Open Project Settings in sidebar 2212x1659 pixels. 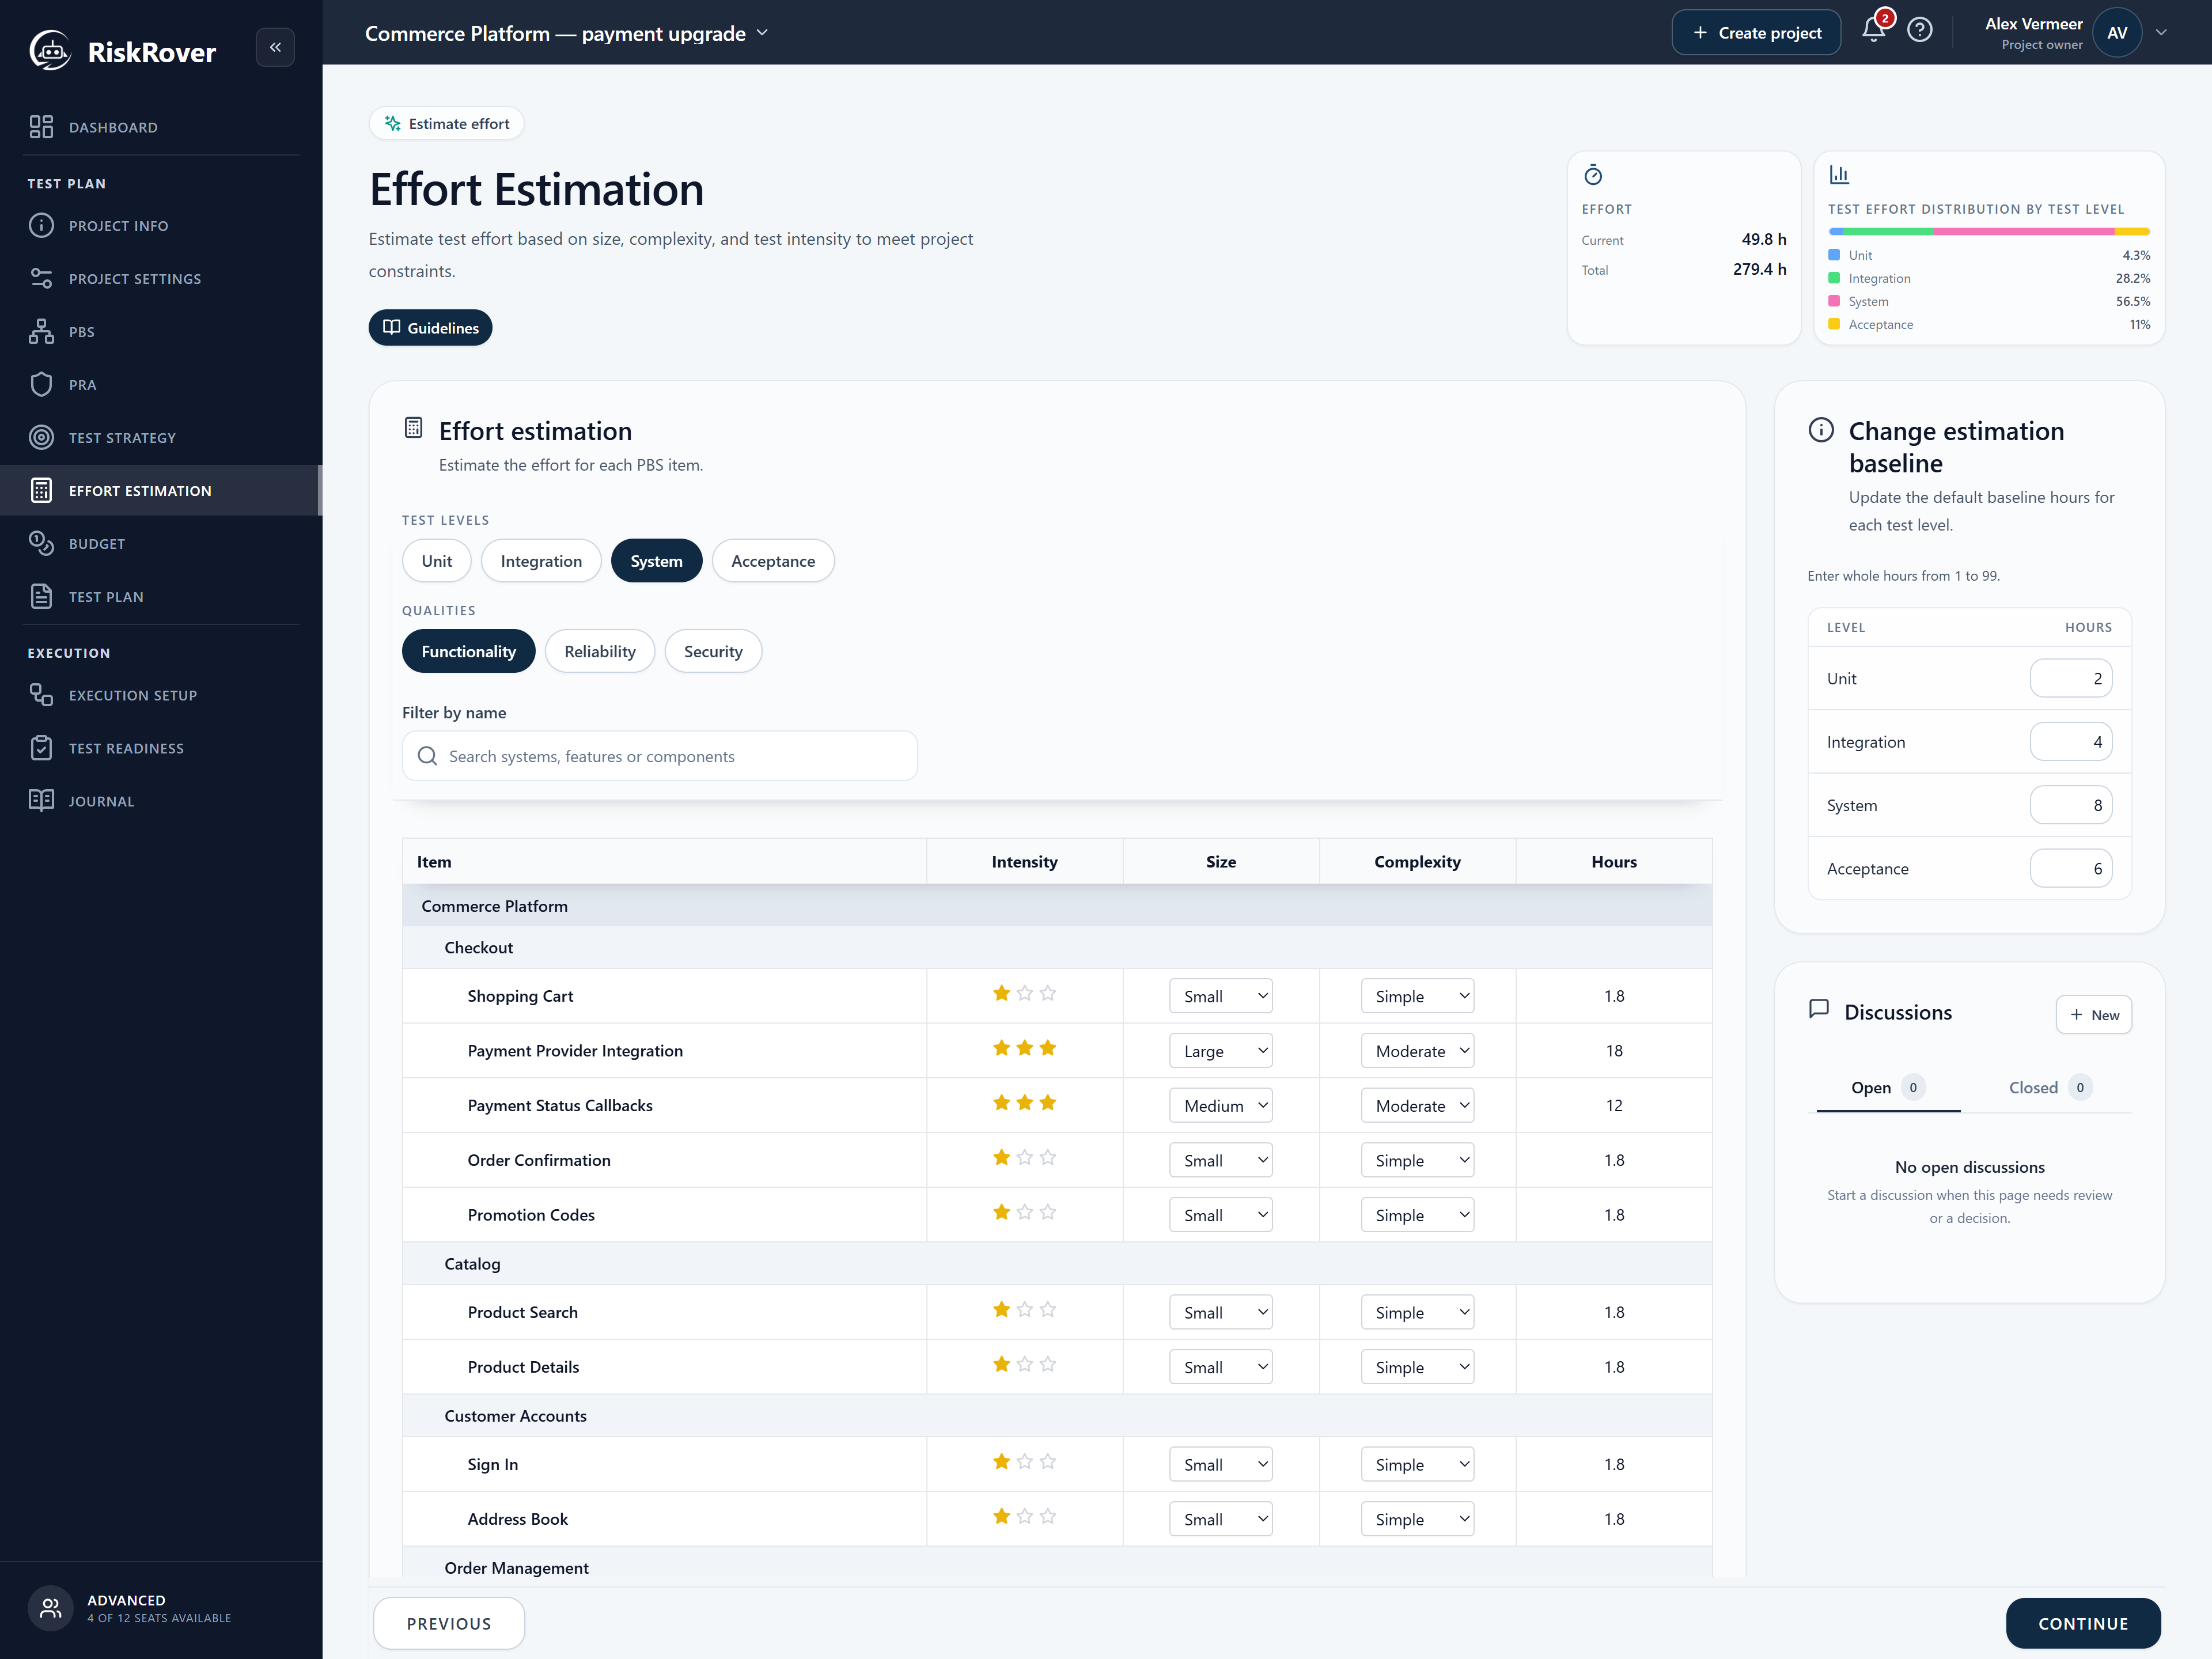tap(161, 279)
